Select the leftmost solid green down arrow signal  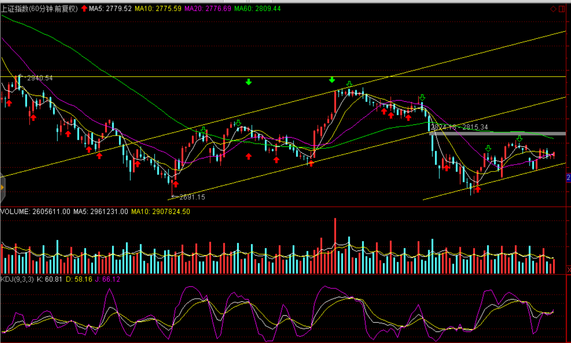point(248,82)
